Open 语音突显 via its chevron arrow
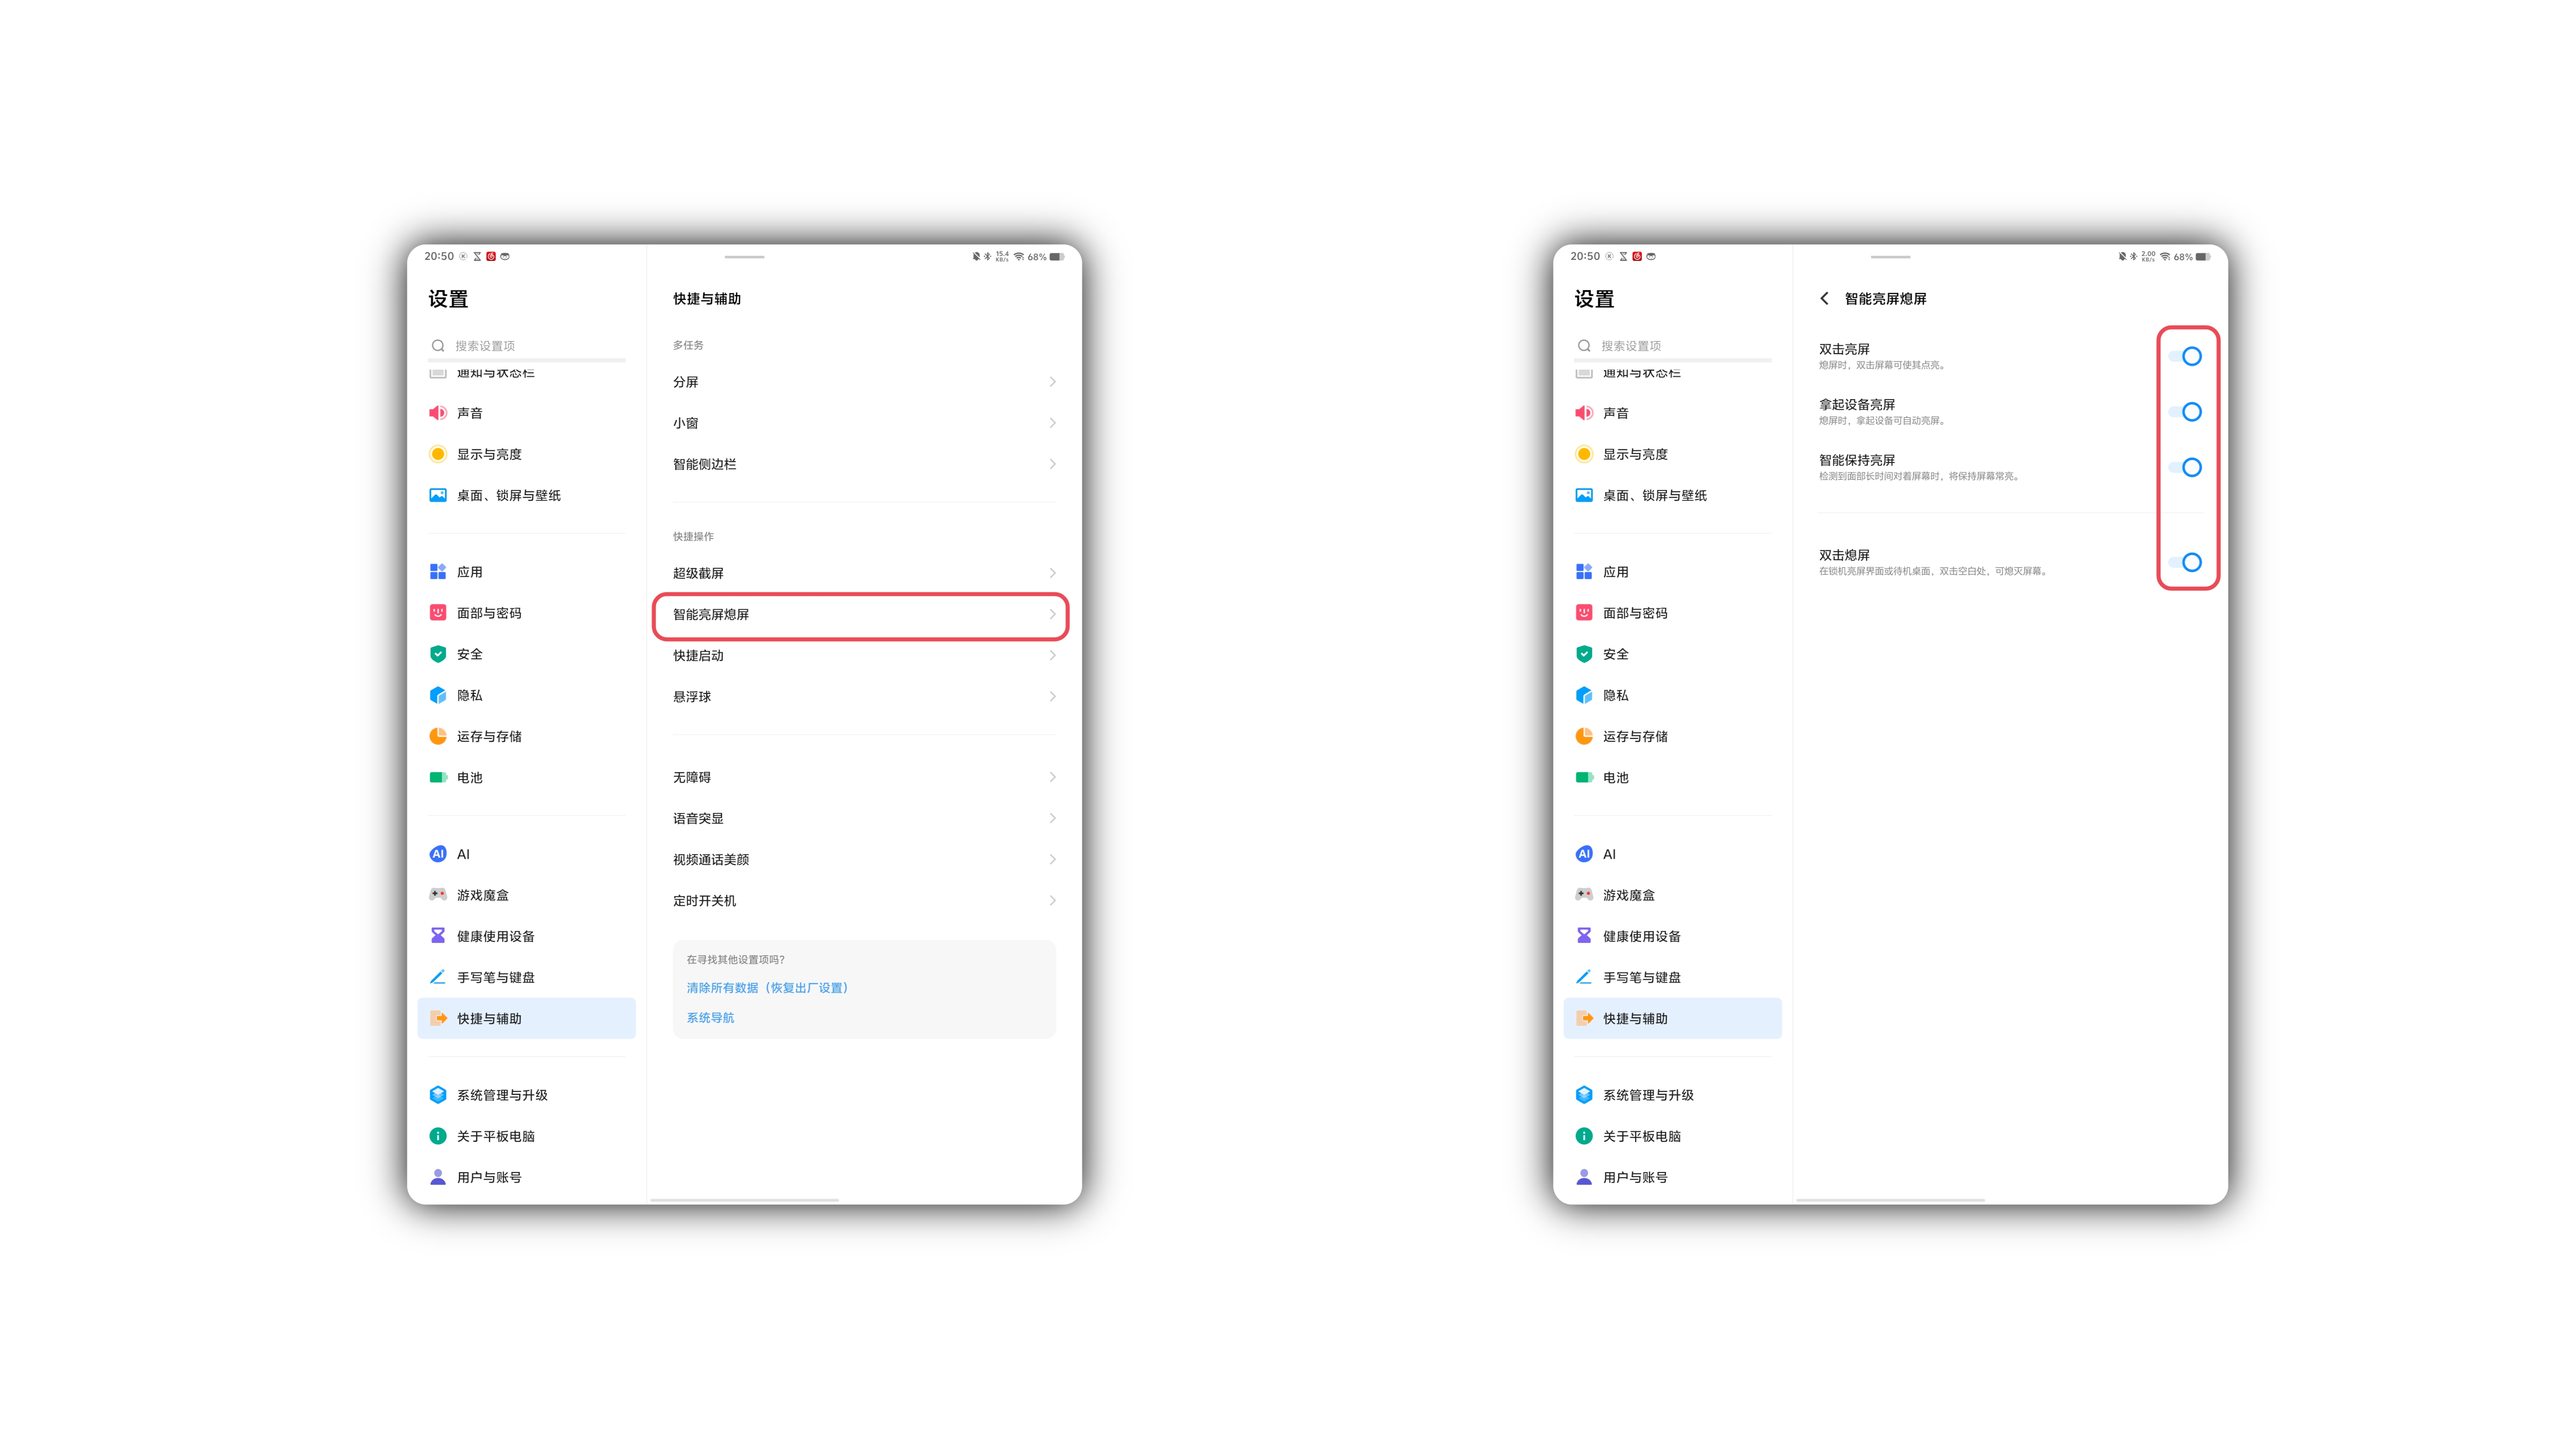The height and width of the screenshot is (1449, 2576). click(1052, 818)
